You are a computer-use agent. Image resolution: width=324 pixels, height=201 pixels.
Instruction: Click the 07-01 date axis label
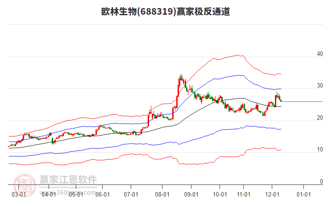(131, 195)
